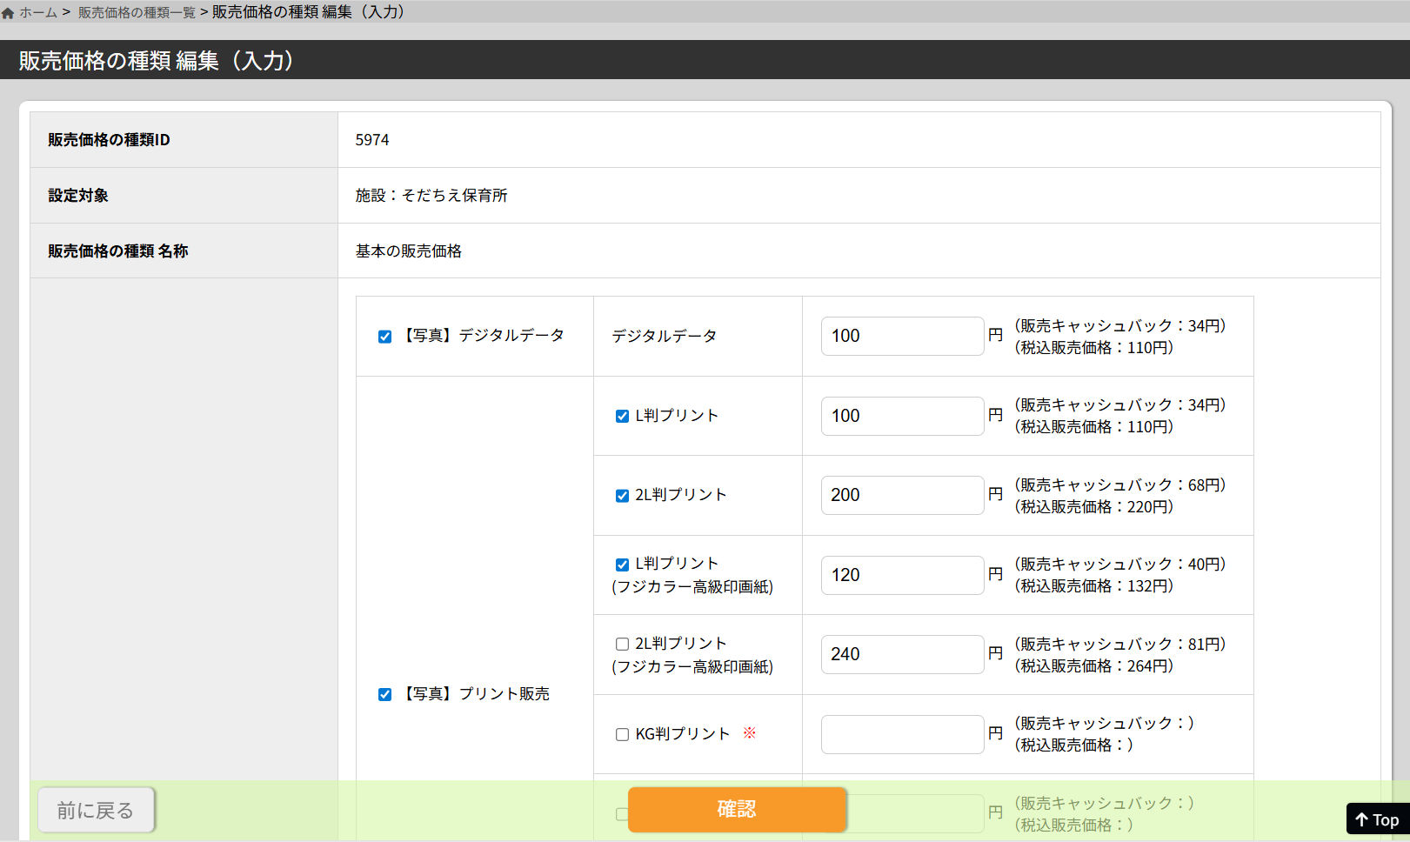1410x842 pixels.
Task: Uncheck L判プリント フジカラー高級印画紙 checkbox
Action: (622, 565)
